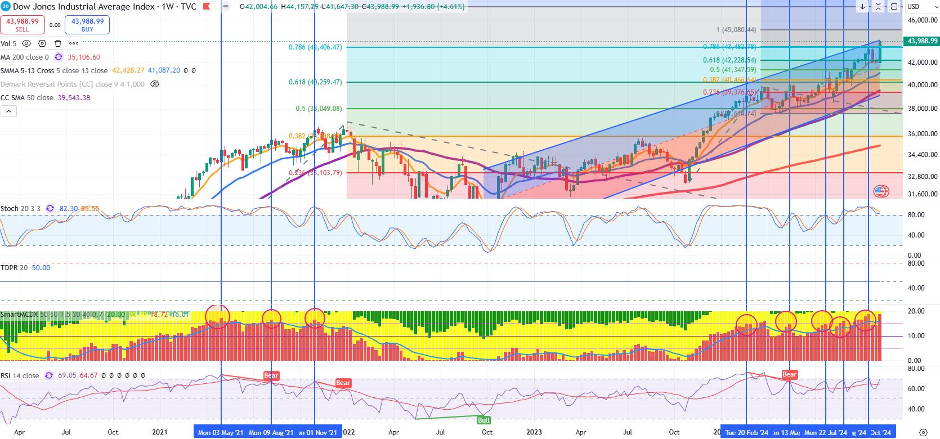Open settings for the Vol indicator
Image resolution: width=940 pixels, height=439 pixels.
(42, 43)
